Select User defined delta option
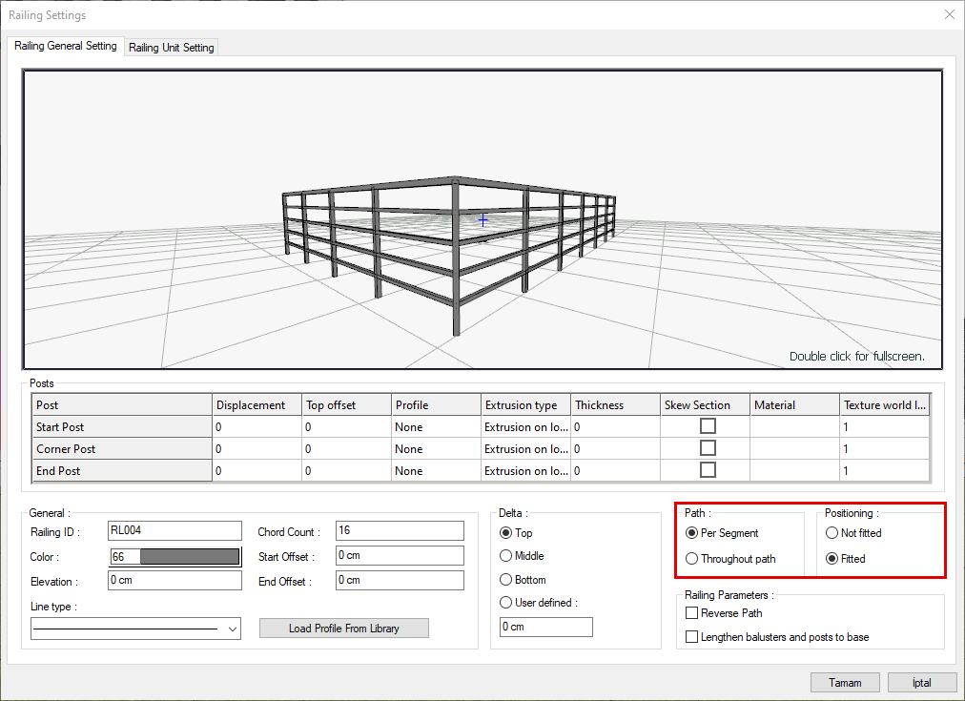965x701 pixels. pyautogui.click(x=506, y=603)
